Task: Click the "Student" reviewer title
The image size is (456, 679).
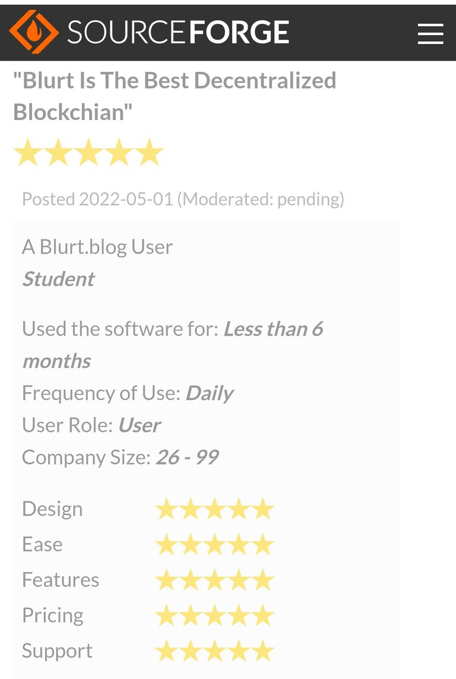Action: [x=58, y=279]
